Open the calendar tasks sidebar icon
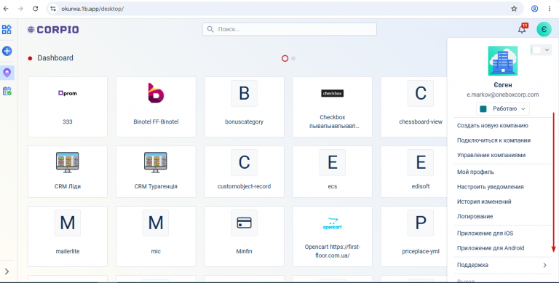The width and height of the screenshot is (559, 283). pyautogui.click(x=7, y=91)
